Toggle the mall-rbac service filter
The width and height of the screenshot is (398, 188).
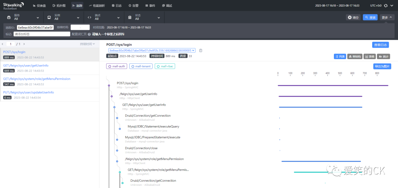point(165,66)
